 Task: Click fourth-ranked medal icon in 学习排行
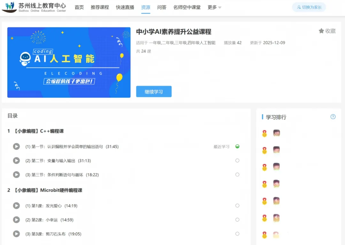point(264,184)
